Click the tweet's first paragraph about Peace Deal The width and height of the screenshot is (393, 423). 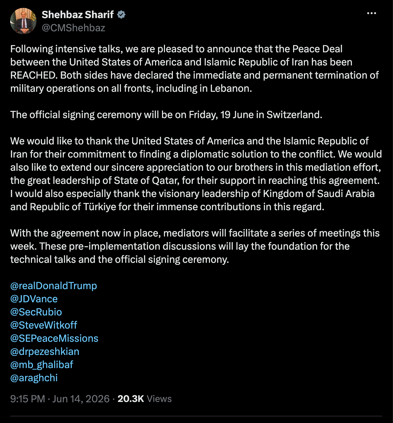click(x=195, y=69)
